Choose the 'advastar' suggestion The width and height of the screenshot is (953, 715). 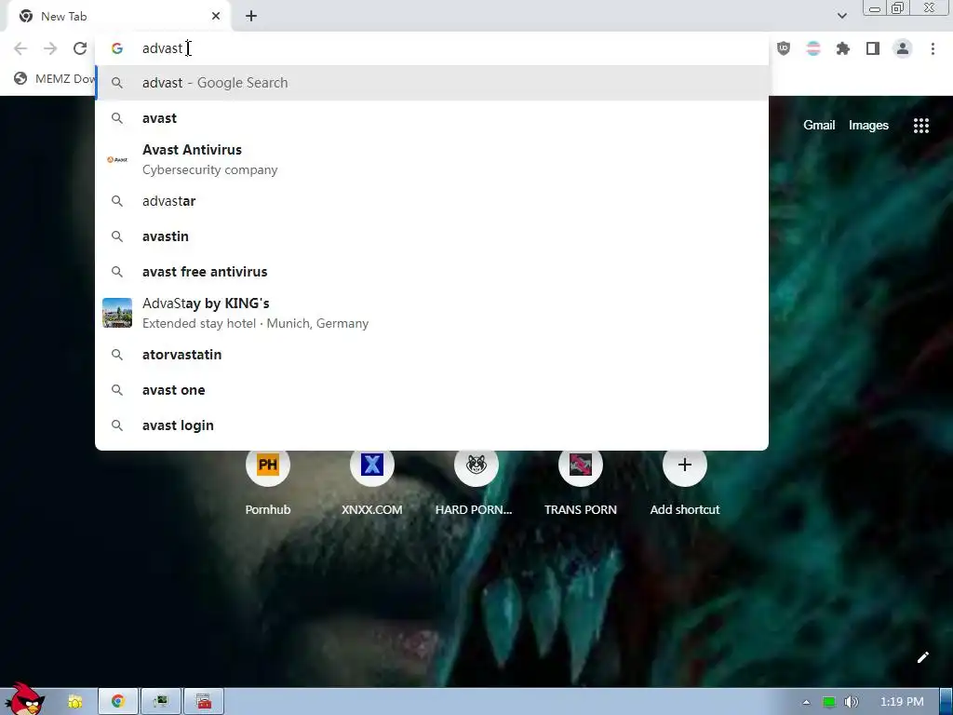[x=432, y=201]
